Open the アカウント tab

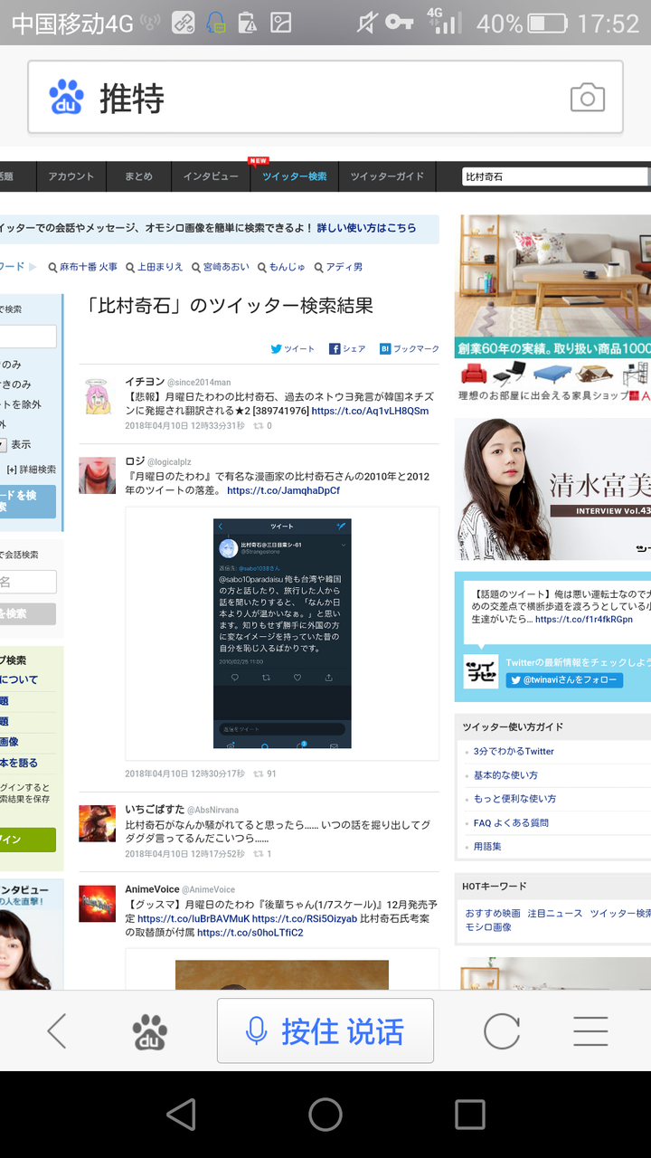tap(71, 176)
